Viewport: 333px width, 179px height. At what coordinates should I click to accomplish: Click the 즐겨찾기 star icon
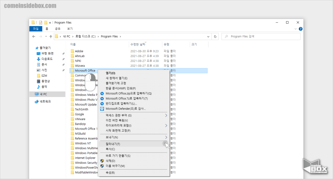click(37, 48)
